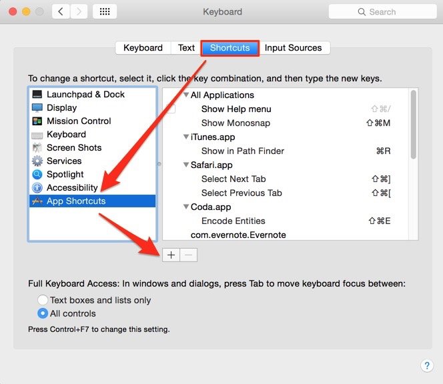Click the search magnifier icon
The image size is (443, 384).
point(362,12)
